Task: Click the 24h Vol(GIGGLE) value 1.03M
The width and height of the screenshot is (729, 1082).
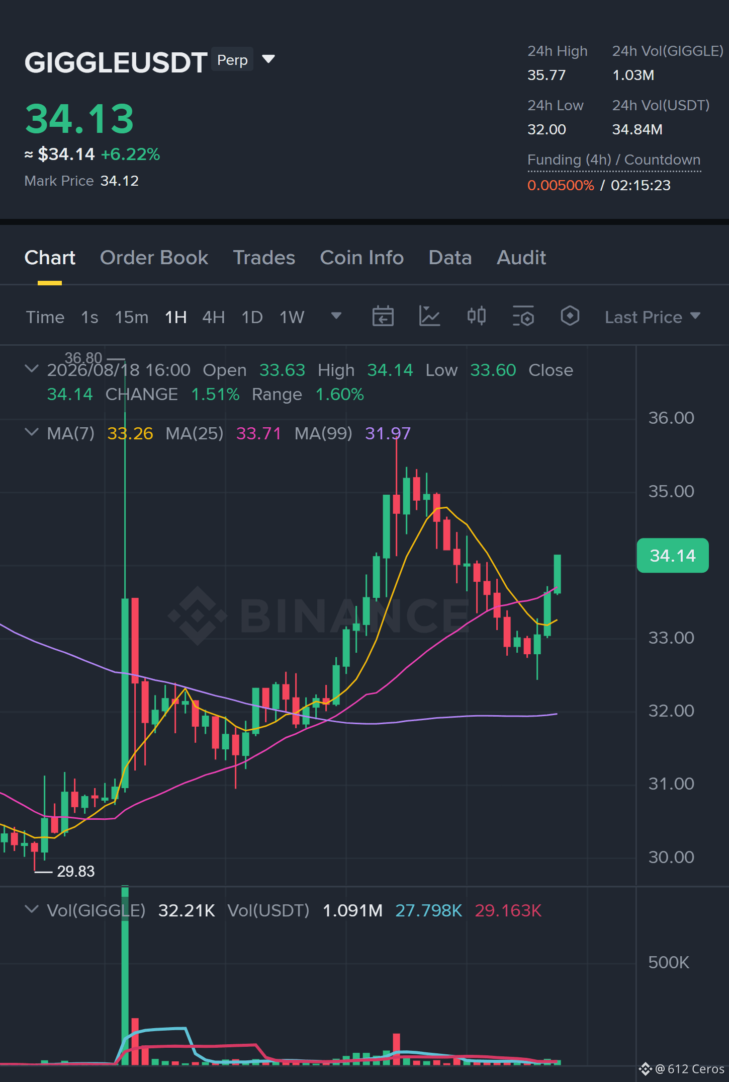Action: pos(633,75)
